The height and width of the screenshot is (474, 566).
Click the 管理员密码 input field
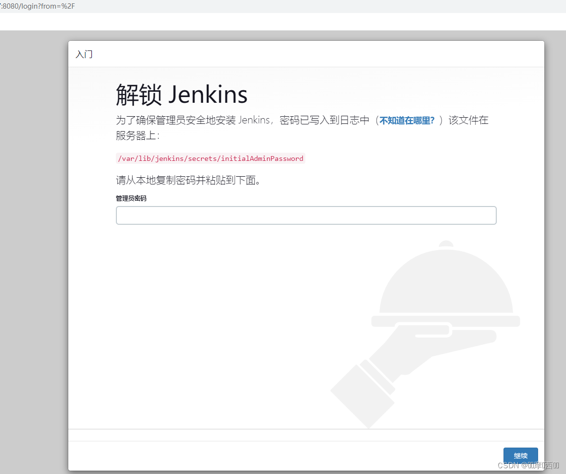click(x=306, y=215)
